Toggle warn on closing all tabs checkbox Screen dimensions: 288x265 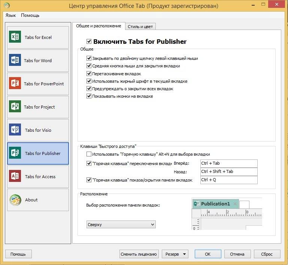(89, 89)
